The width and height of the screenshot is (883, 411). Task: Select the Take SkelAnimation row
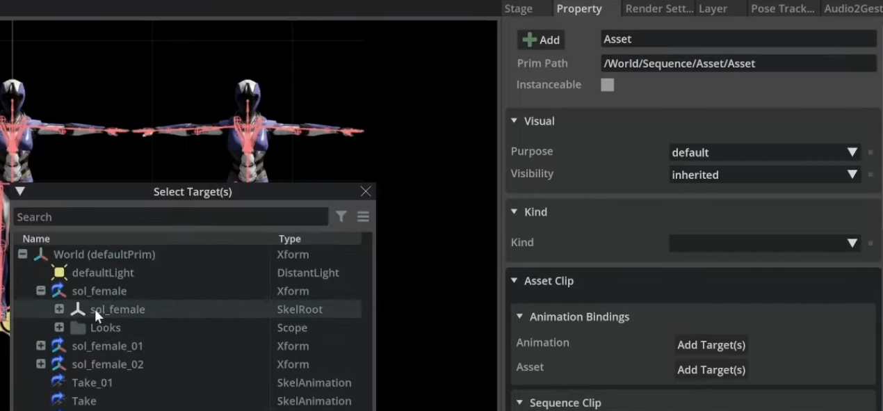[188, 401]
